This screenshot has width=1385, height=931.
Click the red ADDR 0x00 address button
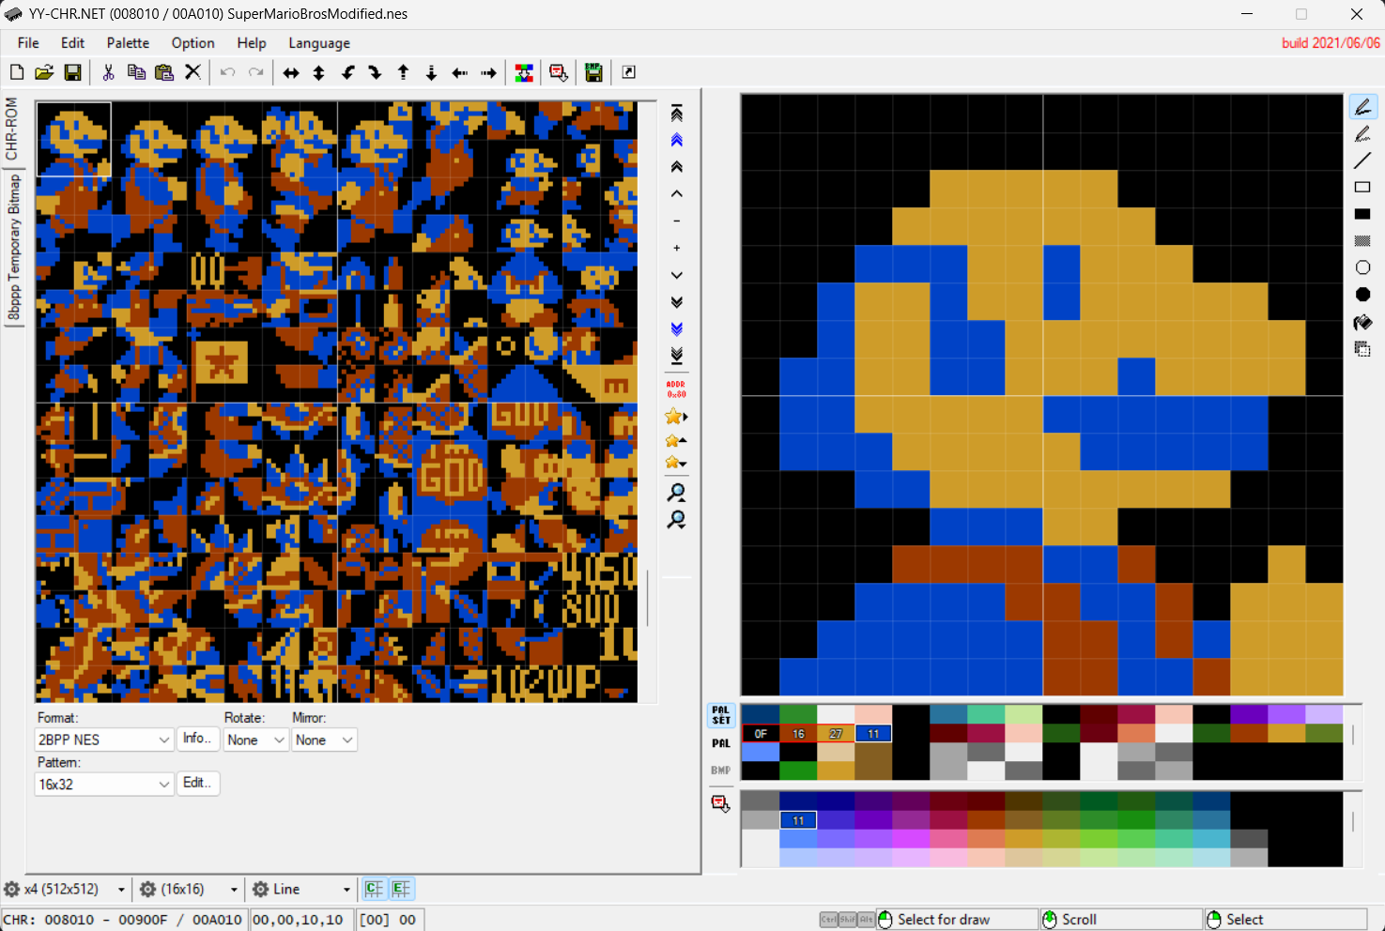676,389
